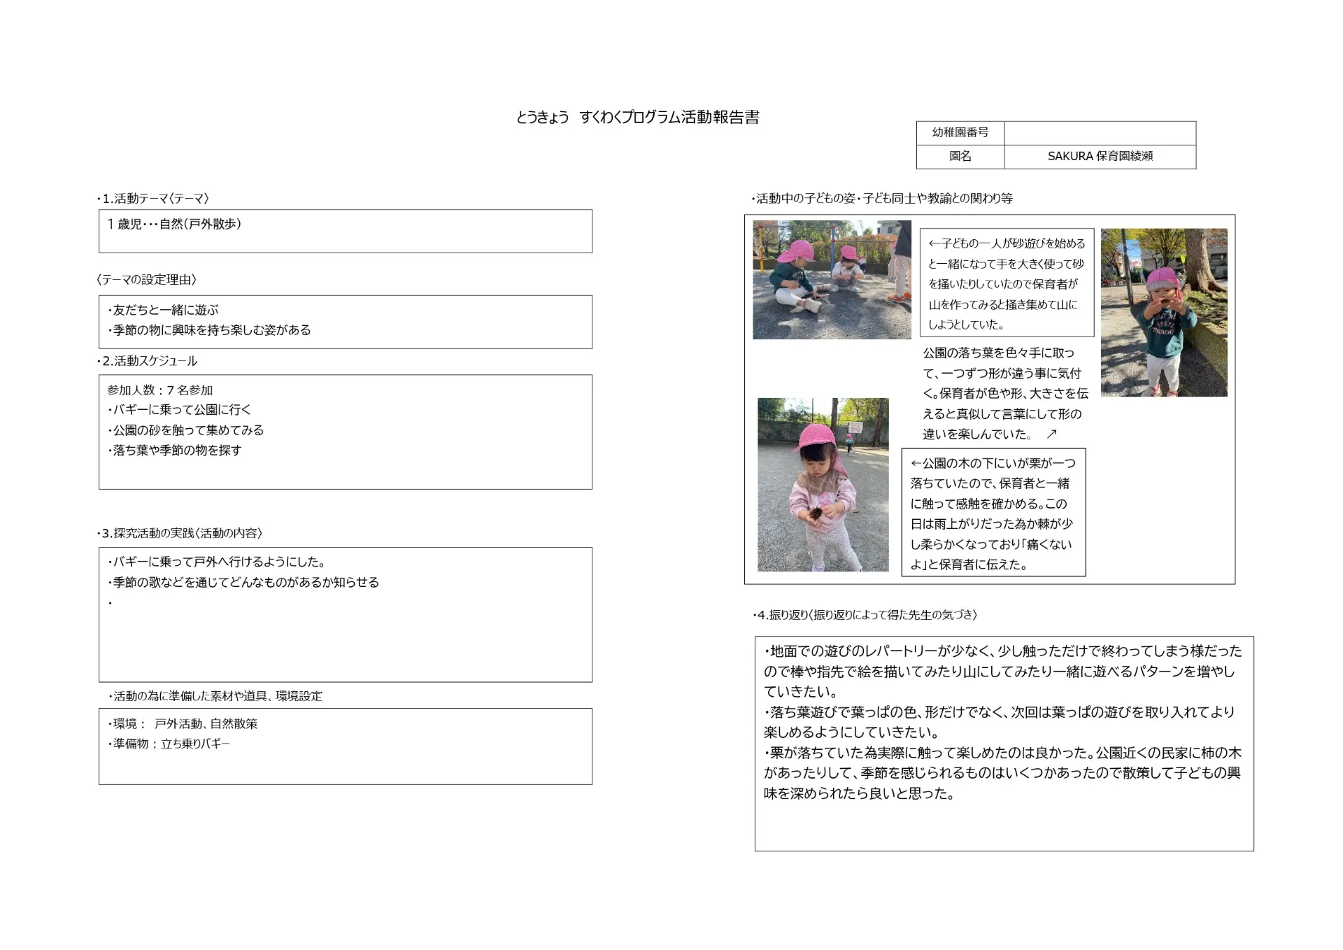This screenshot has height=950, width=1343.
Task: Click the SAKURA 保育園綾瀬 name cell
Action: 1100,157
